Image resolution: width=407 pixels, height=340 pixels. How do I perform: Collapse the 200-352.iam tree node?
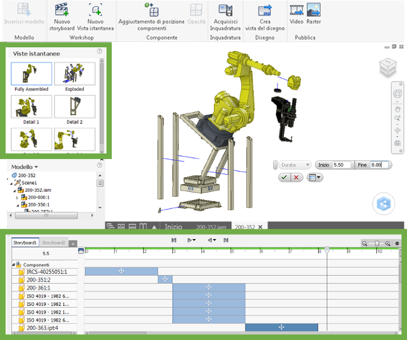(15, 191)
